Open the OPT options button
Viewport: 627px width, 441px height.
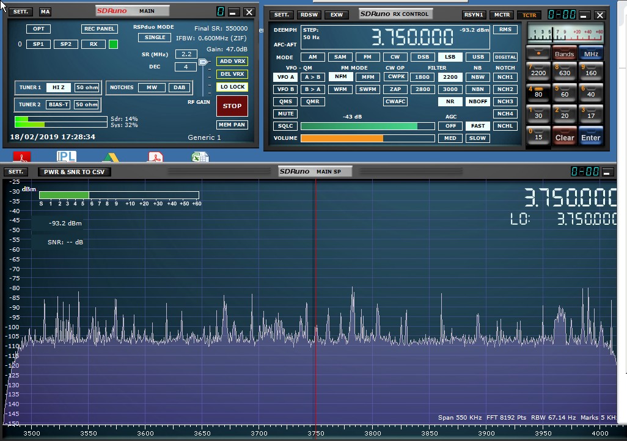[38, 29]
